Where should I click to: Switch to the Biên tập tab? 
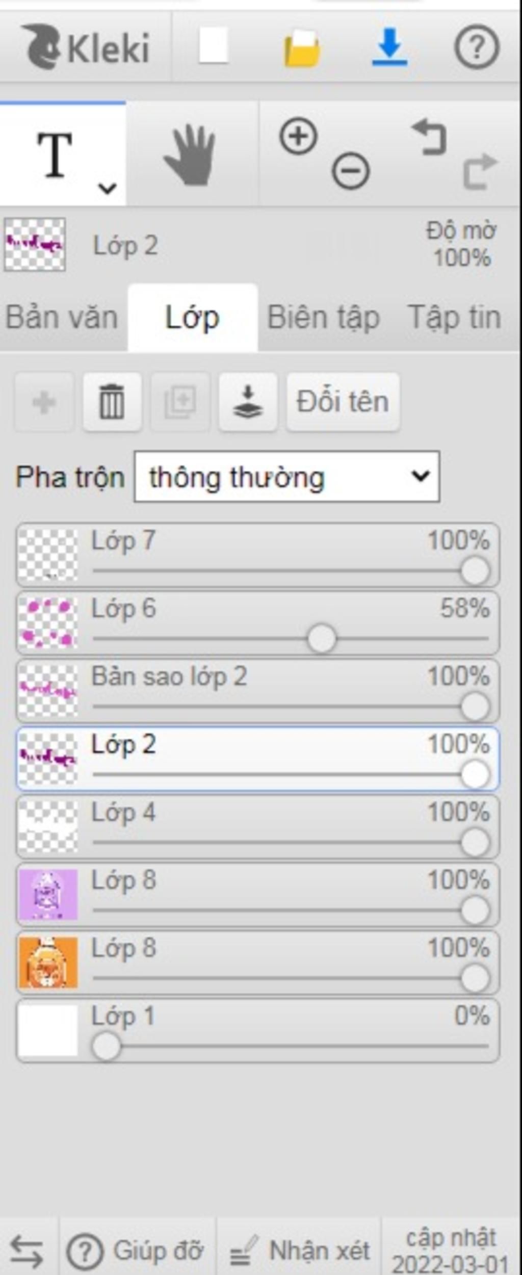click(323, 318)
